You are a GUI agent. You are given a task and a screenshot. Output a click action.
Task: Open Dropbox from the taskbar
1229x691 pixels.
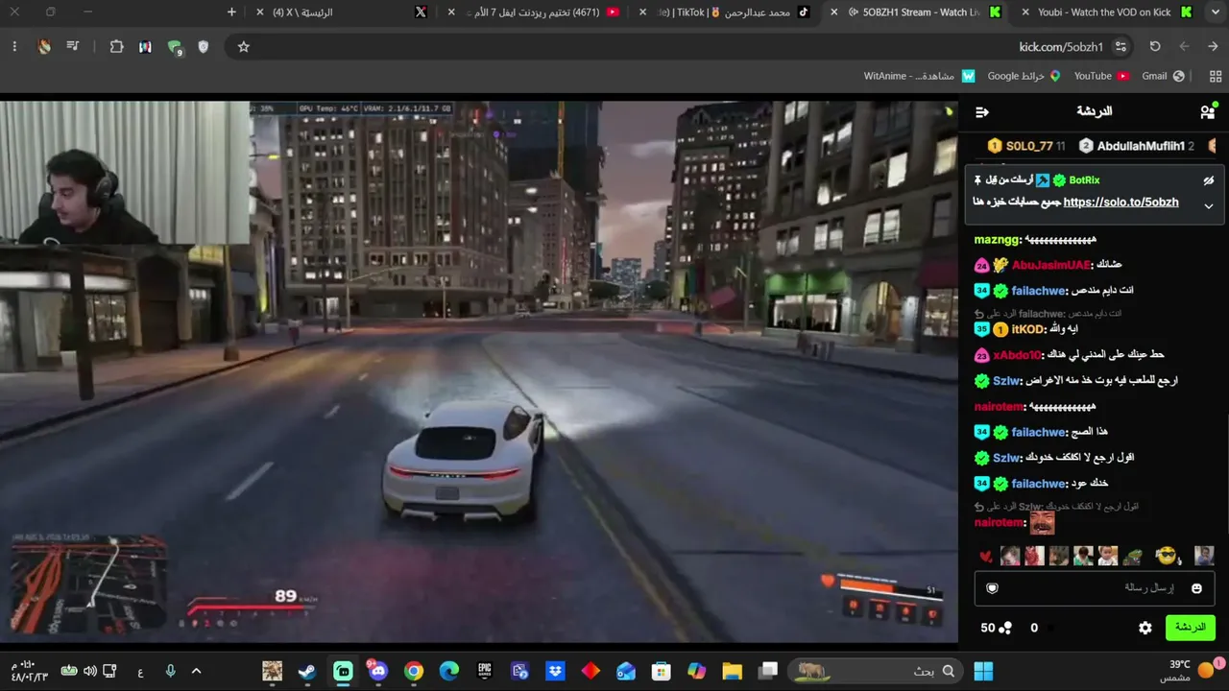point(555,671)
